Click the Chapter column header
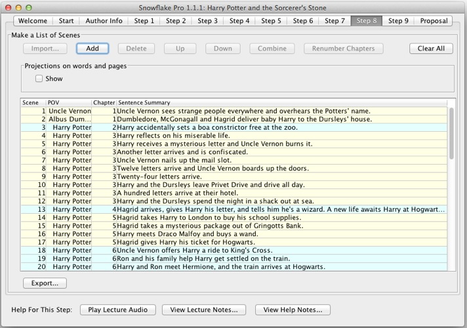 104,102
